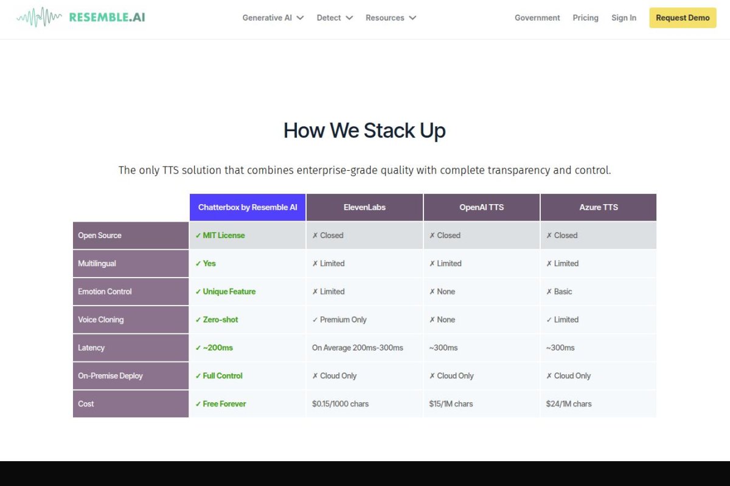Click the ElevenLabs table header
Screen dimensions: 730x486
click(364, 207)
